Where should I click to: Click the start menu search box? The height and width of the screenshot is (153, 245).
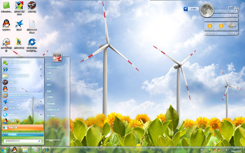pyautogui.click(x=22, y=141)
